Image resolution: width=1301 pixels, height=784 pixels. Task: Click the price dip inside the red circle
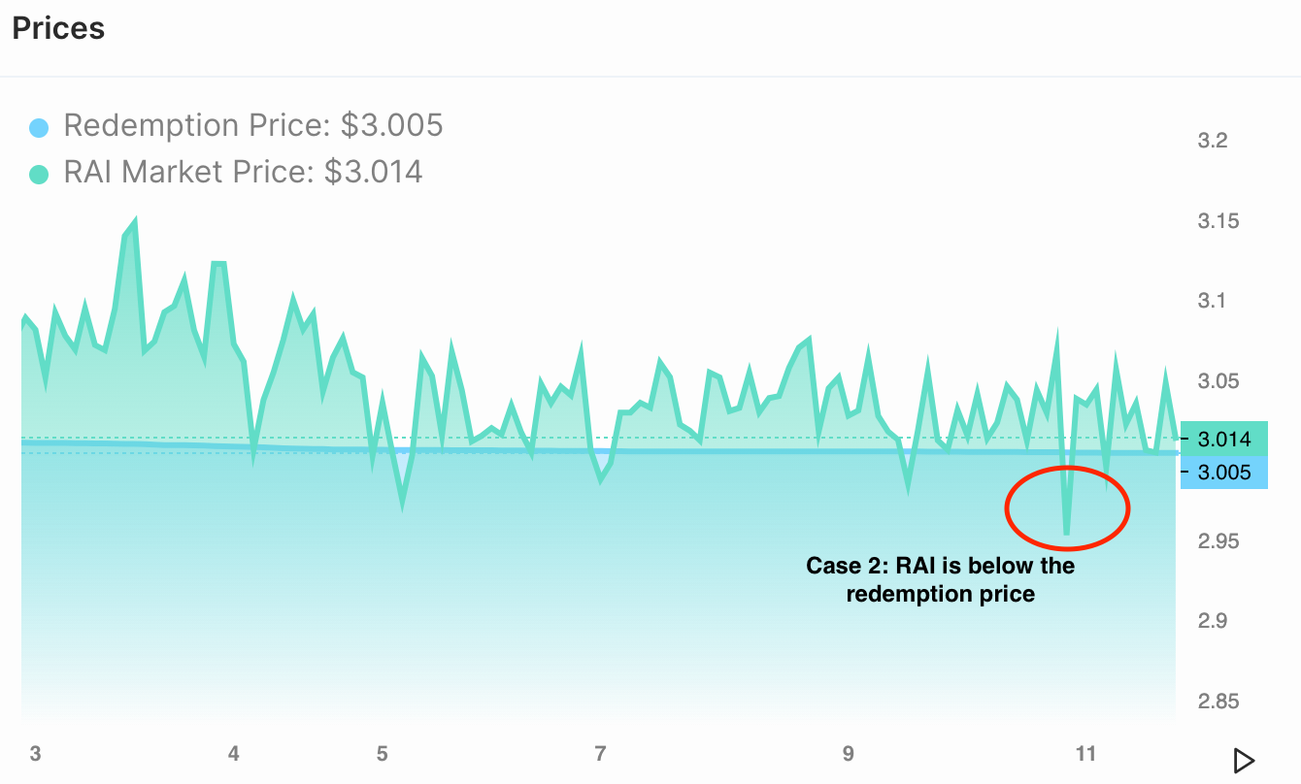click(x=1067, y=531)
